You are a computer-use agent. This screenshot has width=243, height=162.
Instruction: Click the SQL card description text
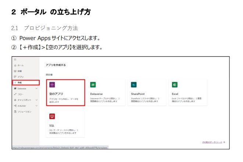pos(64,132)
